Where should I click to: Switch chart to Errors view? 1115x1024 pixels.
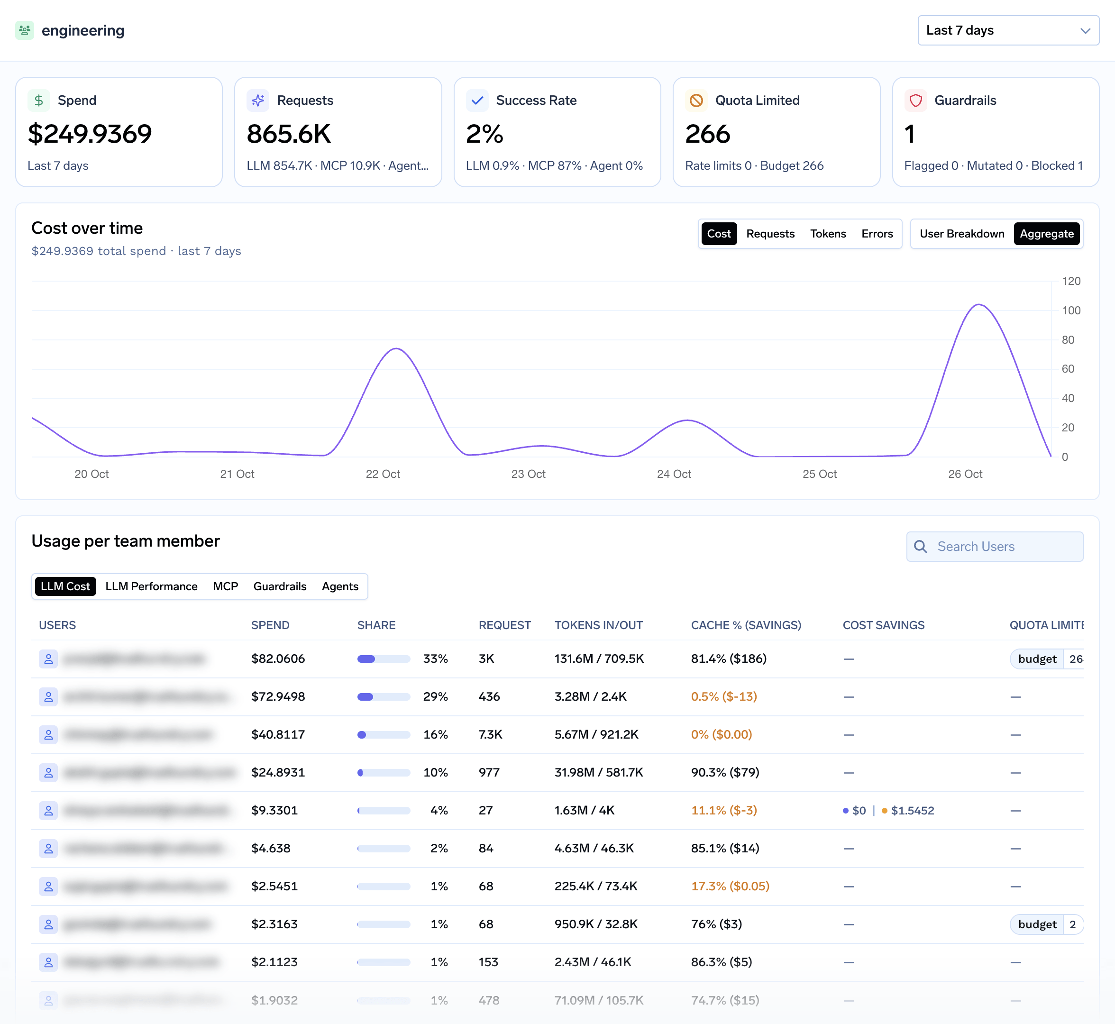coord(877,234)
